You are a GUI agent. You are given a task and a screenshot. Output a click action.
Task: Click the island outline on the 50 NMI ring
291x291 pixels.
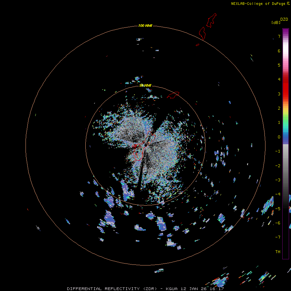coord(173,95)
